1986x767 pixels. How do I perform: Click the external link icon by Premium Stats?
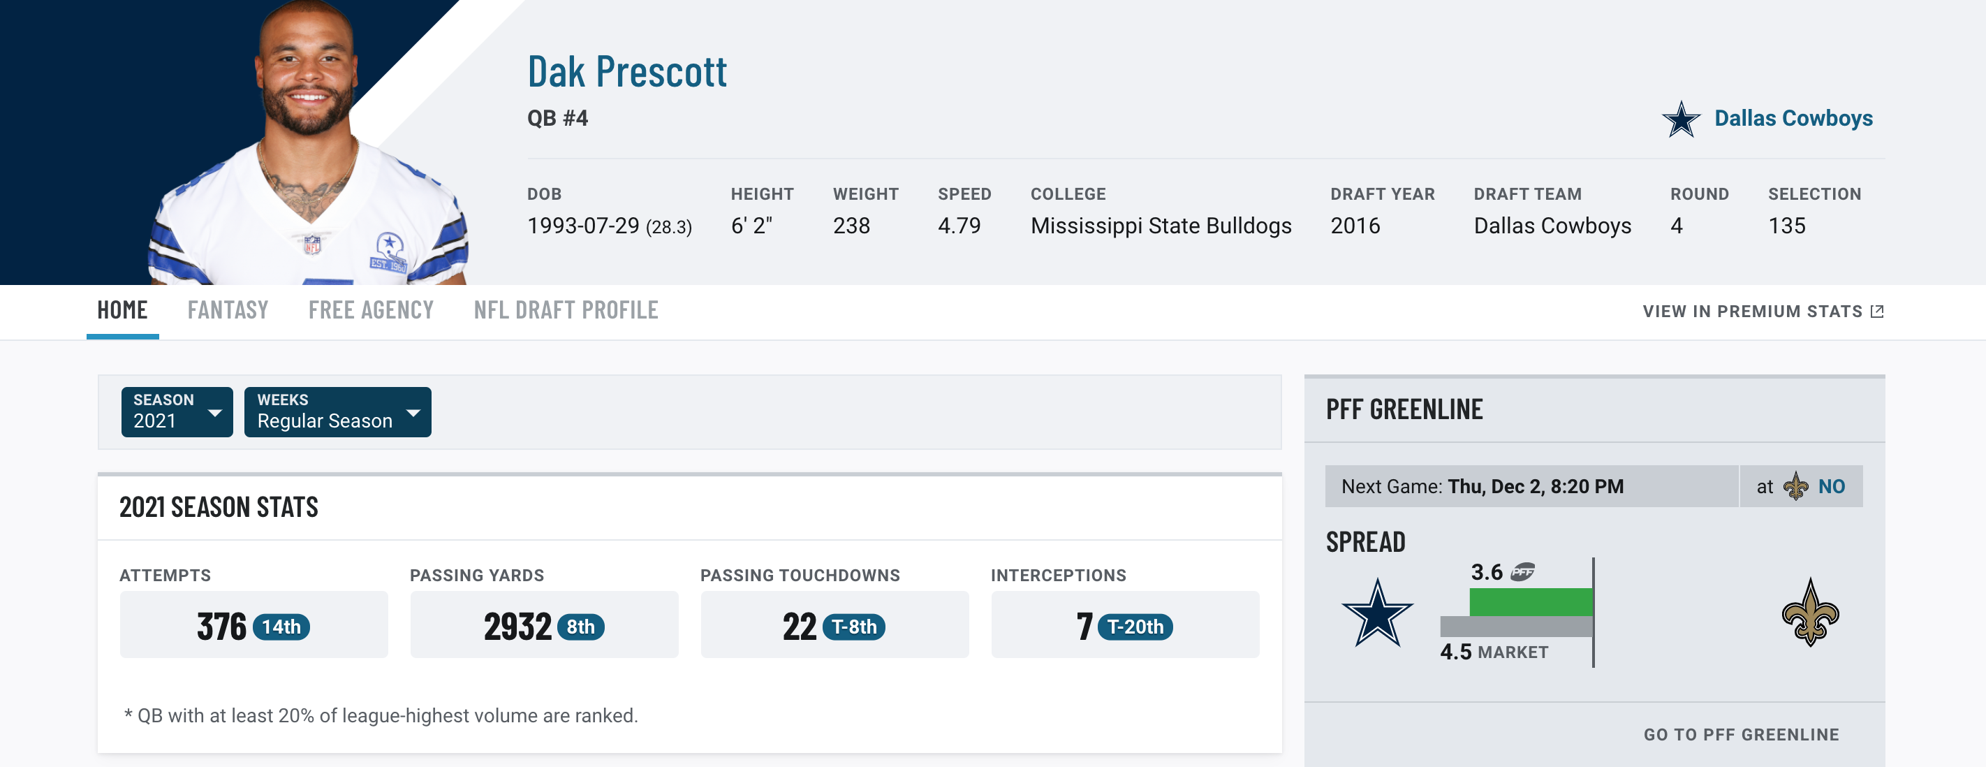click(1877, 312)
